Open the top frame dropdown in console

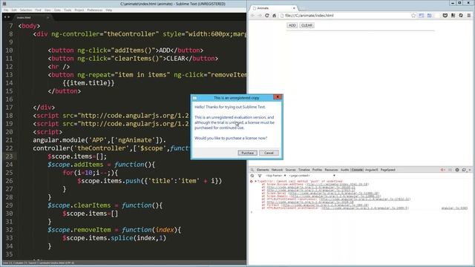(x=275, y=176)
